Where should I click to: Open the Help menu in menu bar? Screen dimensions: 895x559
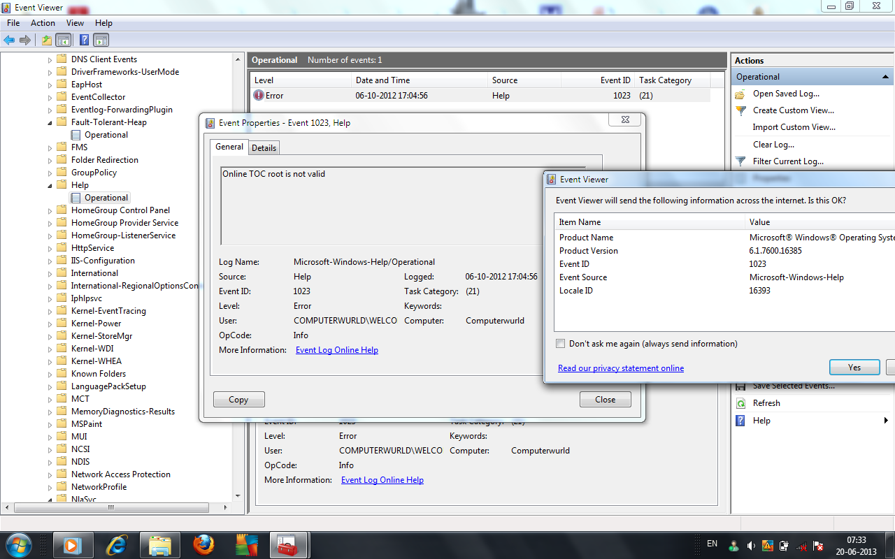pyautogui.click(x=103, y=23)
